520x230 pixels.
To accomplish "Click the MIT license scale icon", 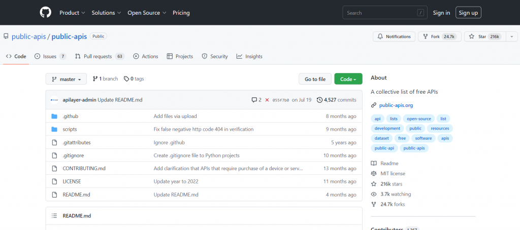I will pos(374,173).
